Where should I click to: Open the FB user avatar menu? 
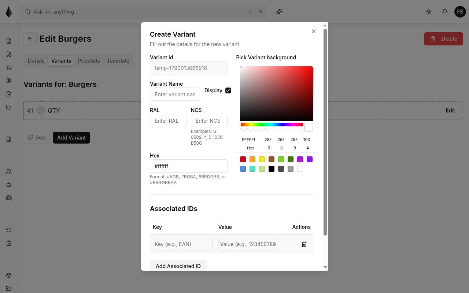(460, 12)
